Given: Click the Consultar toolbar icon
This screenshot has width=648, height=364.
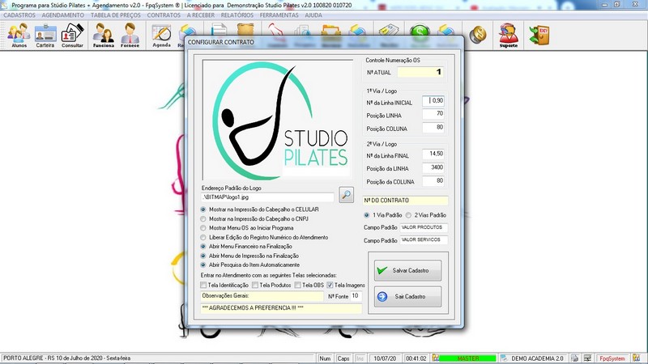Looking at the screenshot, I should pyautogui.click(x=72, y=35).
